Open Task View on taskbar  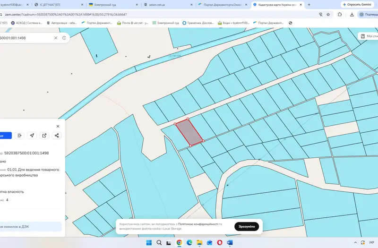pyautogui.click(x=169, y=242)
